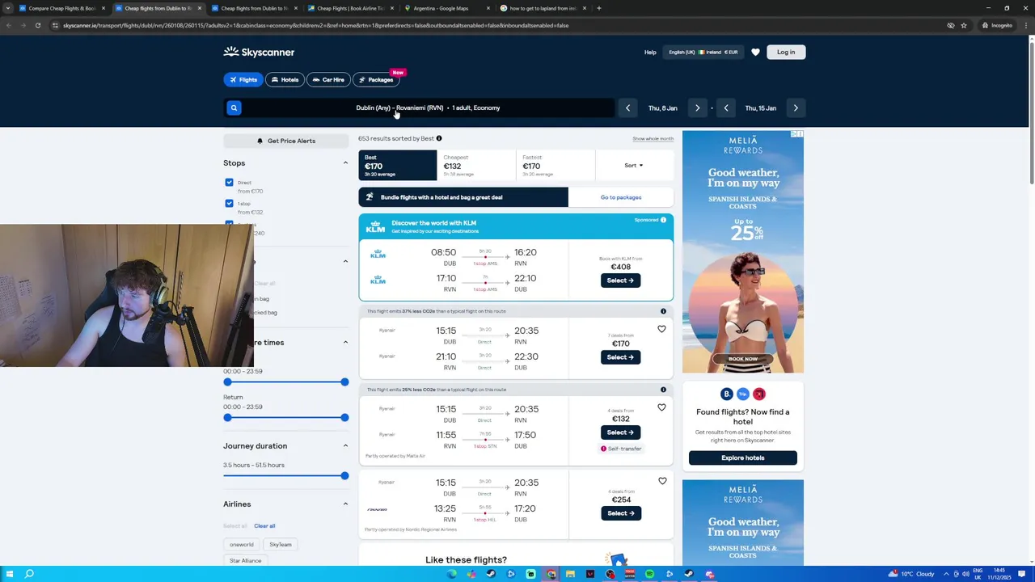The height and width of the screenshot is (582, 1035).
Task: Open the Sort dropdown
Action: [x=633, y=165]
